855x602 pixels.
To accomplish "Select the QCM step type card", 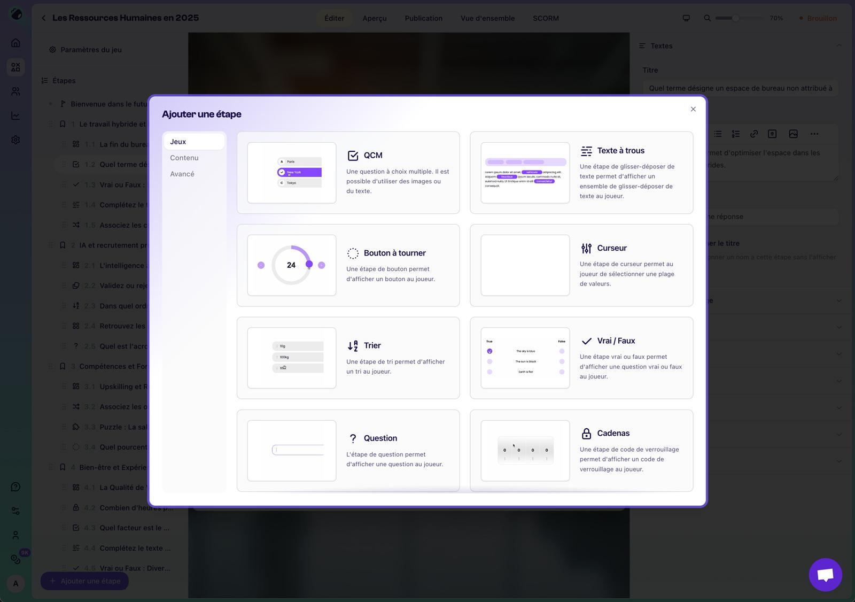I will 348,173.
